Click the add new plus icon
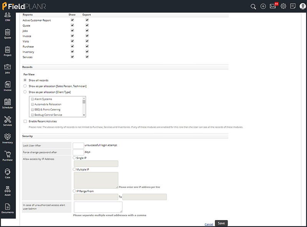The image size is (307, 227). point(263,7)
